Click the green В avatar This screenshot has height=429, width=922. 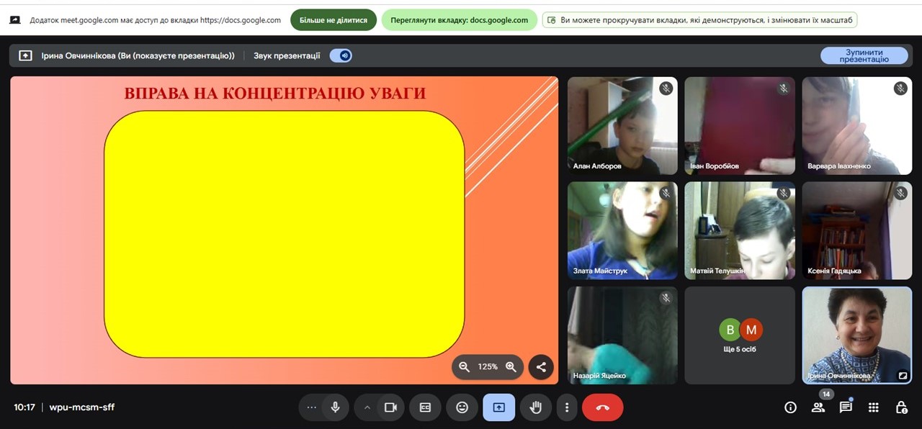[730, 330]
